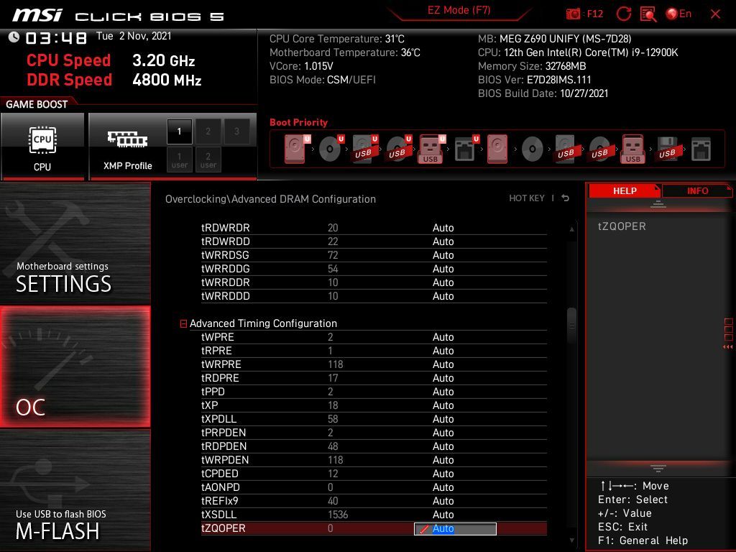Select the tCPDED row label
The image size is (736, 552).
click(x=220, y=474)
